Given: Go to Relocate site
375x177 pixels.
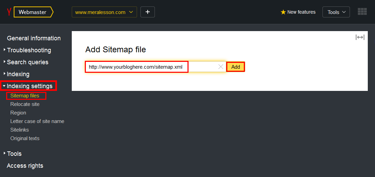Looking at the screenshot, I should click(25, 104).
